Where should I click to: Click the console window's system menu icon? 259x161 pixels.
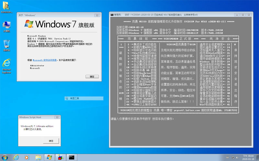point(112,15)
